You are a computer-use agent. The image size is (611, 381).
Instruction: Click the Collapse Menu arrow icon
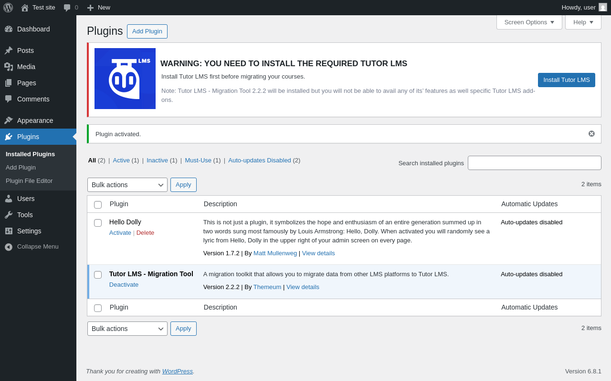click(9, 247)
